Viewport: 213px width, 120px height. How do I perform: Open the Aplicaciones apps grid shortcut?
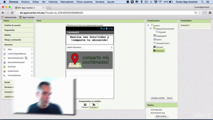tap(9, 17)
